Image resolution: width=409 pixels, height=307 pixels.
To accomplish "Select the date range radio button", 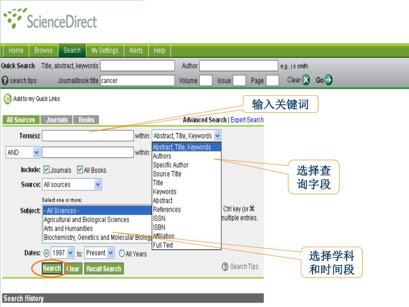I will tap(46, 253).
